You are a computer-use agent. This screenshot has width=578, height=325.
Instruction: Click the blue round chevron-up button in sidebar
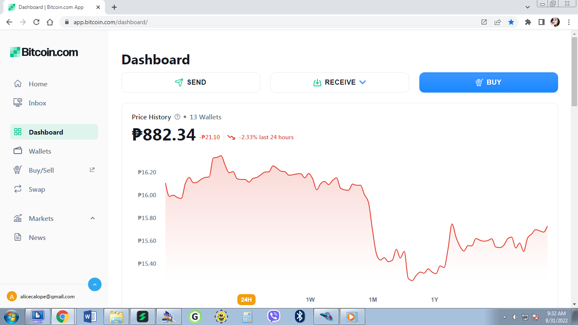click(x=95, y=284)
